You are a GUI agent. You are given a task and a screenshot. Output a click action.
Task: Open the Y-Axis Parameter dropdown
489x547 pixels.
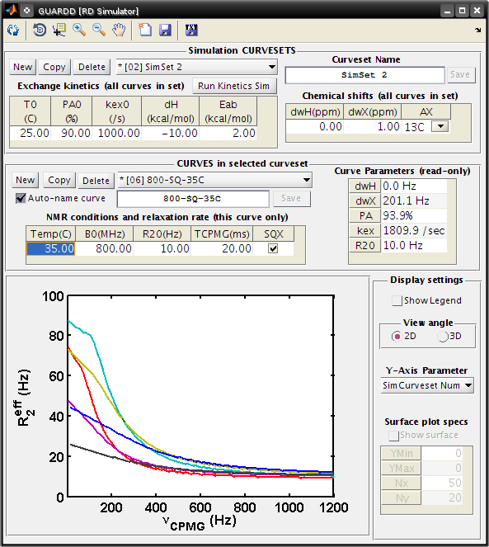tap(427, 385)
